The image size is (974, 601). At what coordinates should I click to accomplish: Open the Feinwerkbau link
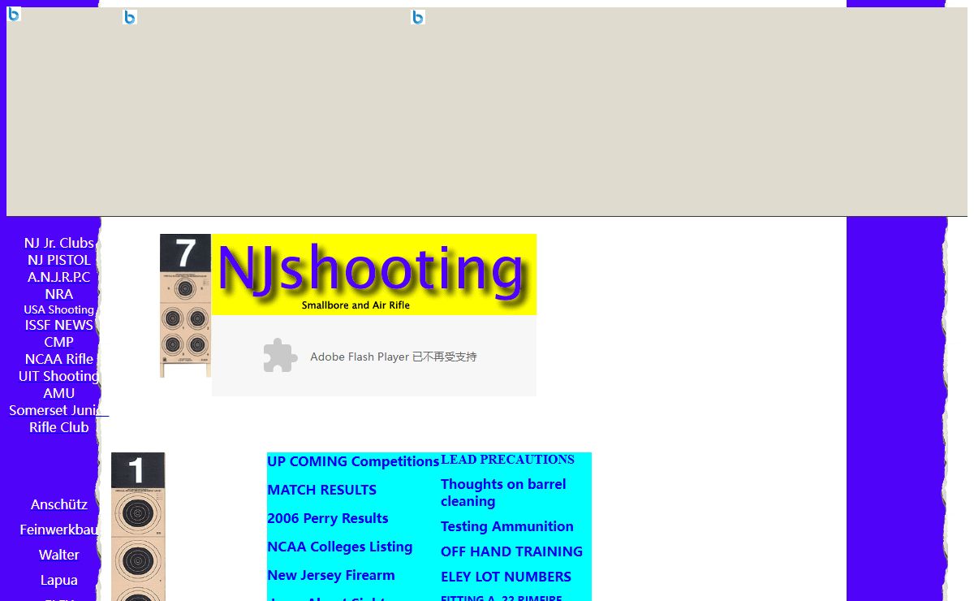[x=58, y=530]
